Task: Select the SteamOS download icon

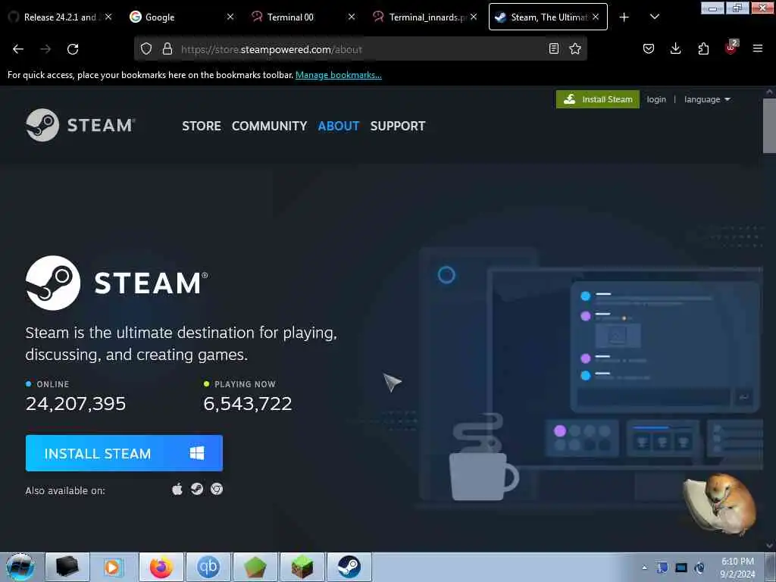Action: pyautogui.click(x=197, y=489)
